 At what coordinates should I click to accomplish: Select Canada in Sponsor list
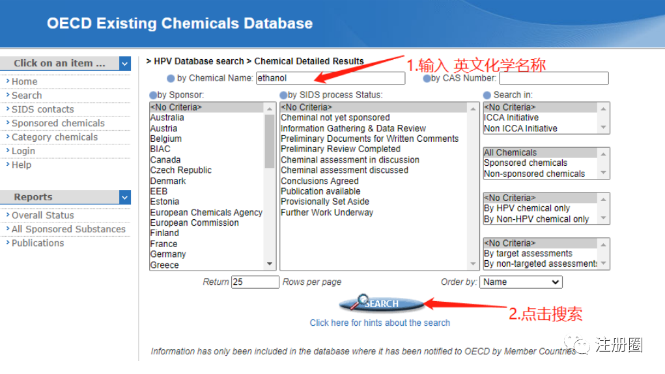point(165,159)
